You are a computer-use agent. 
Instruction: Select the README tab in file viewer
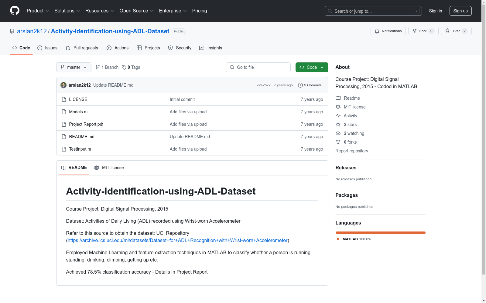[74, 168]
